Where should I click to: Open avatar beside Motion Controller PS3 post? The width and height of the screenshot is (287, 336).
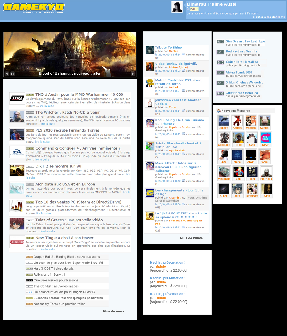(x=150, y=83)
